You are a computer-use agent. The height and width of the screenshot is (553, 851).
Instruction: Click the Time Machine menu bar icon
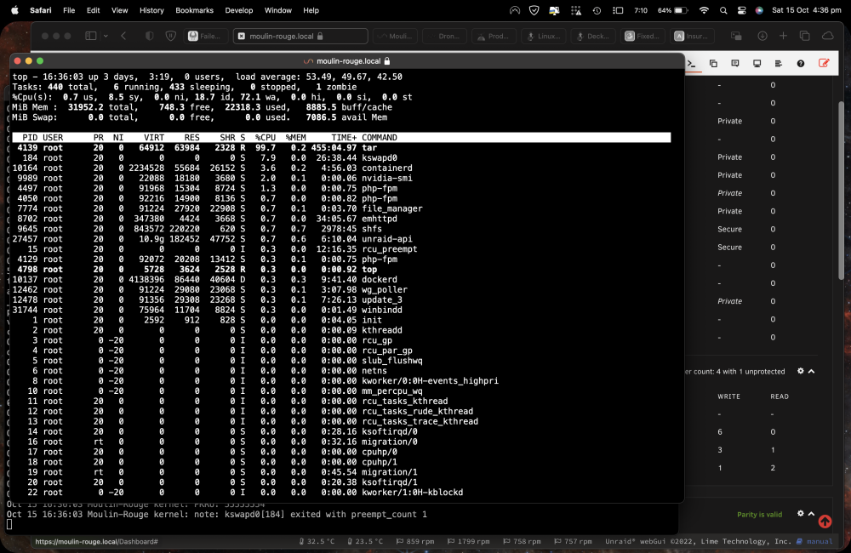click(x=597, y=10)
